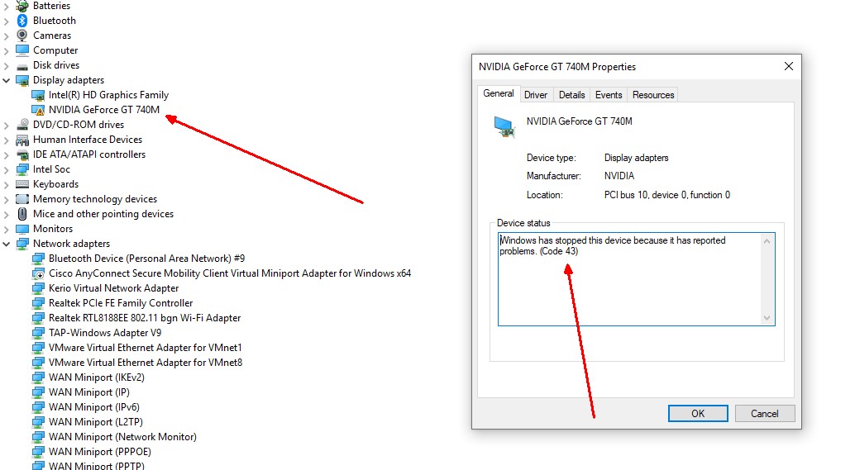Click the Device status scroll up arrow

(767, 241)
